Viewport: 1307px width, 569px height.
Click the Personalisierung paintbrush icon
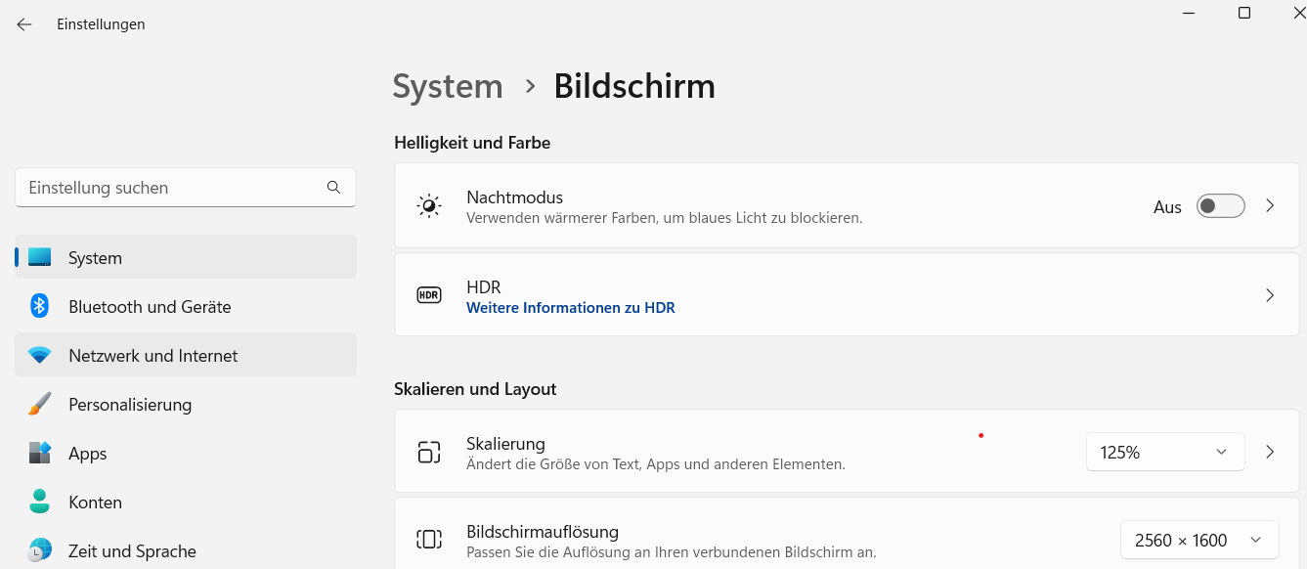tap(39, 404)
